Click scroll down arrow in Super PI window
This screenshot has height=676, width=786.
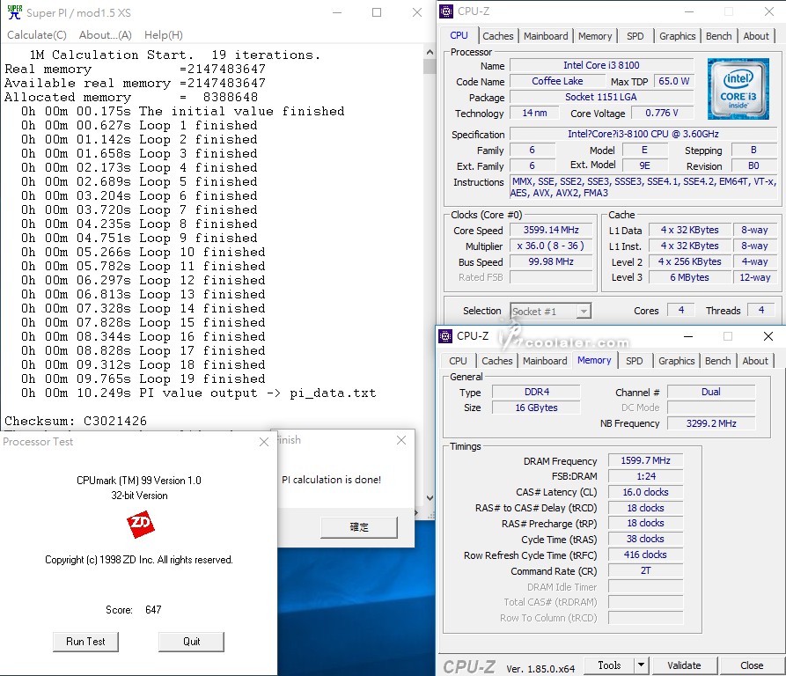tap(430, 497)
